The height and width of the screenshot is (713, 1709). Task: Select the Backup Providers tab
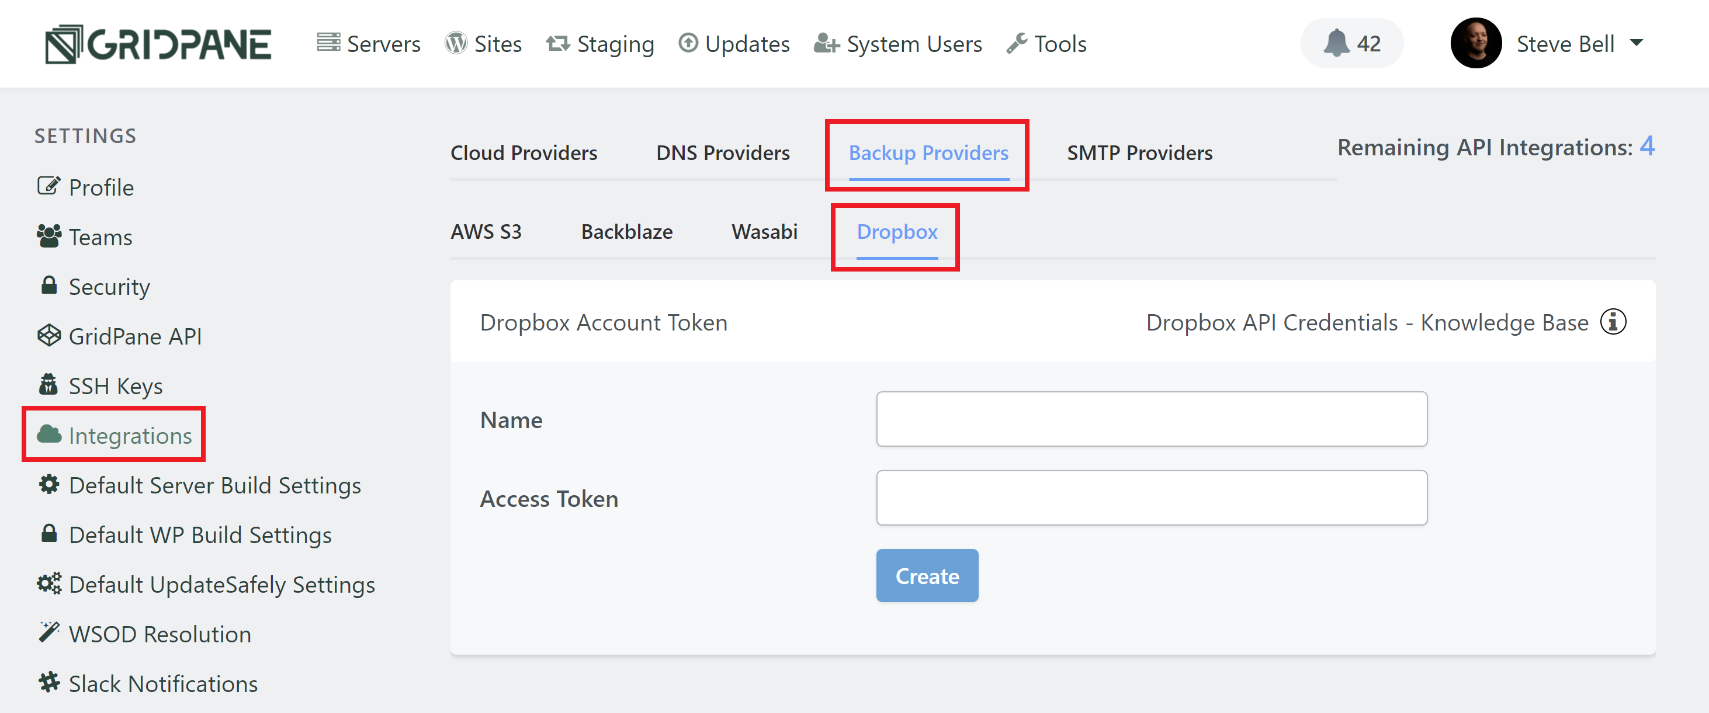pyautogui.click(x=928, y=153)
